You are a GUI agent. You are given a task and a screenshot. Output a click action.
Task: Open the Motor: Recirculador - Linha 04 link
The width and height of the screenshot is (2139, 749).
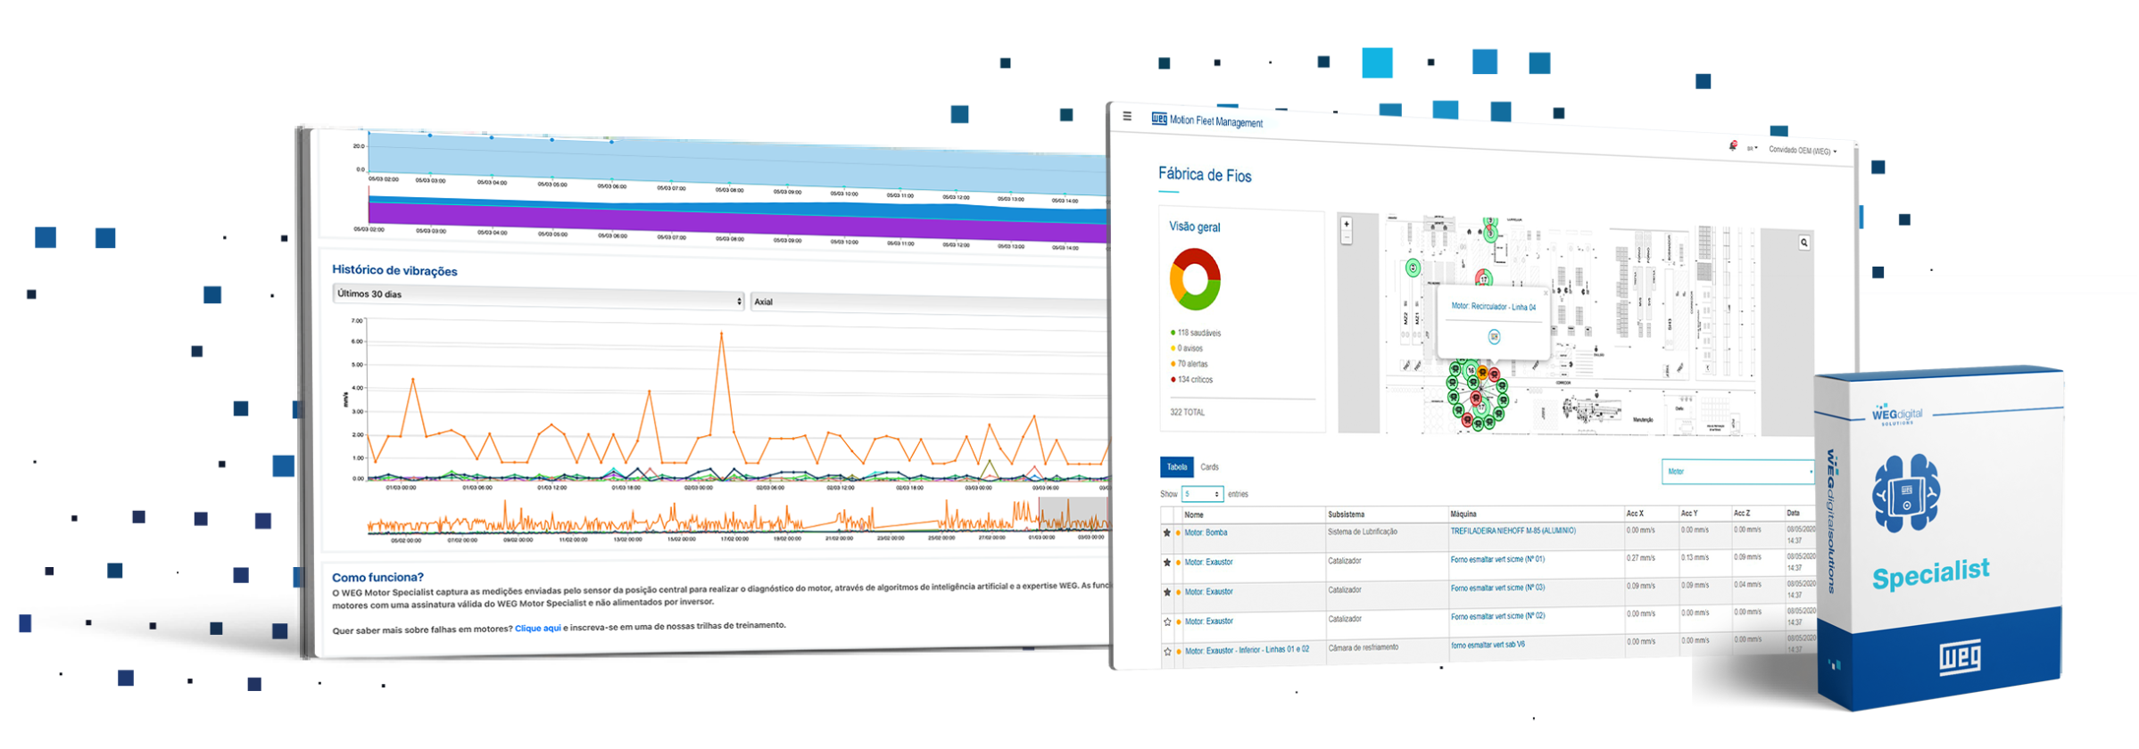[x=1494, y=307]
